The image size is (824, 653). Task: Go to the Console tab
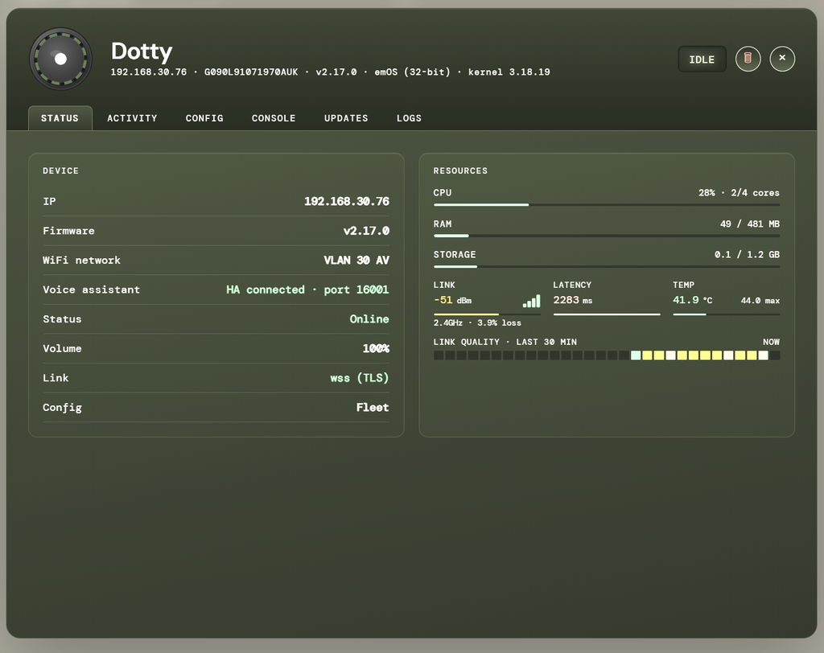[x=274, y=118]
